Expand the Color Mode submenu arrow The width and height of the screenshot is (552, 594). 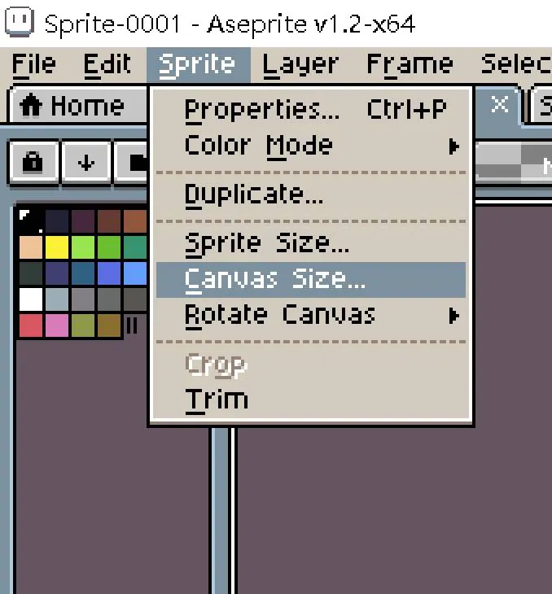point(453,146)
